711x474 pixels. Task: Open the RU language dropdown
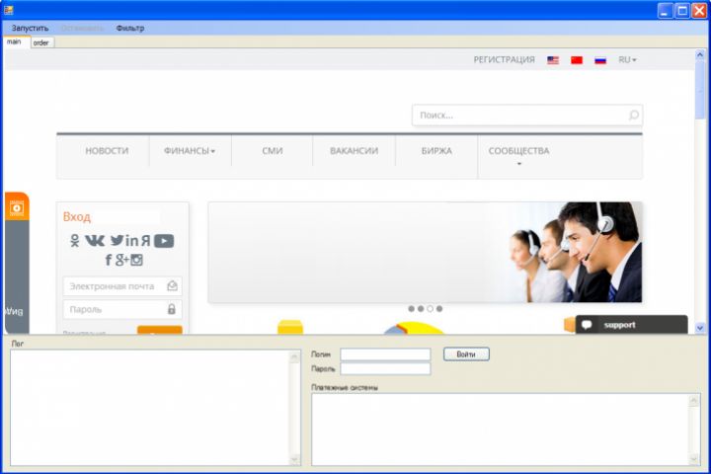(x=627, y=60)
